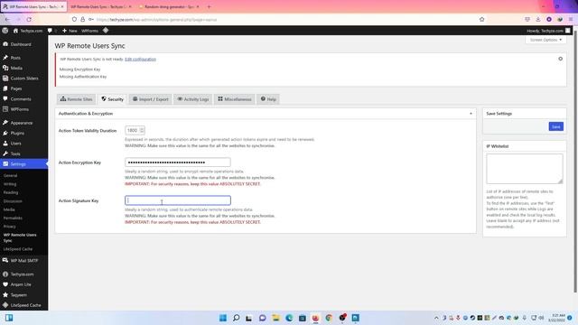Image resolution: width=578 pixels, height=325 pixels.
Task: Switch to Activity Logs tab
Action: [193, 99]
